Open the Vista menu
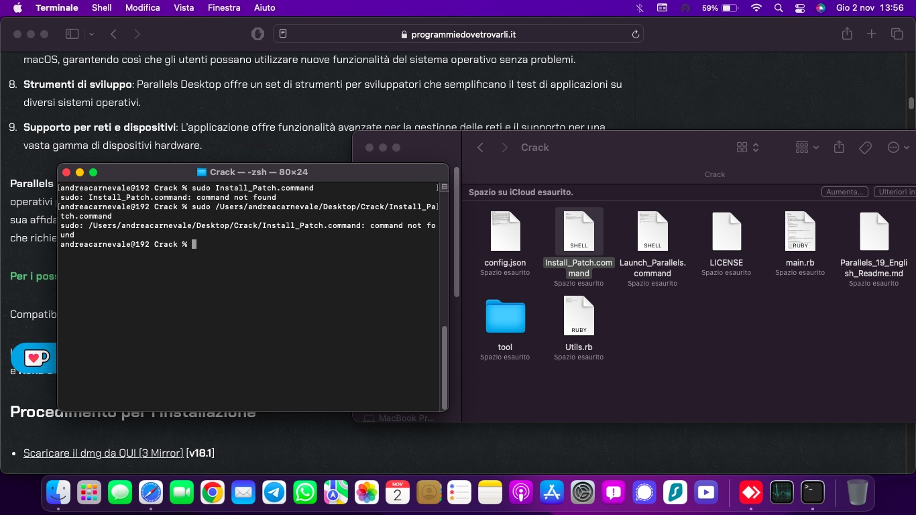 [184, 8]
